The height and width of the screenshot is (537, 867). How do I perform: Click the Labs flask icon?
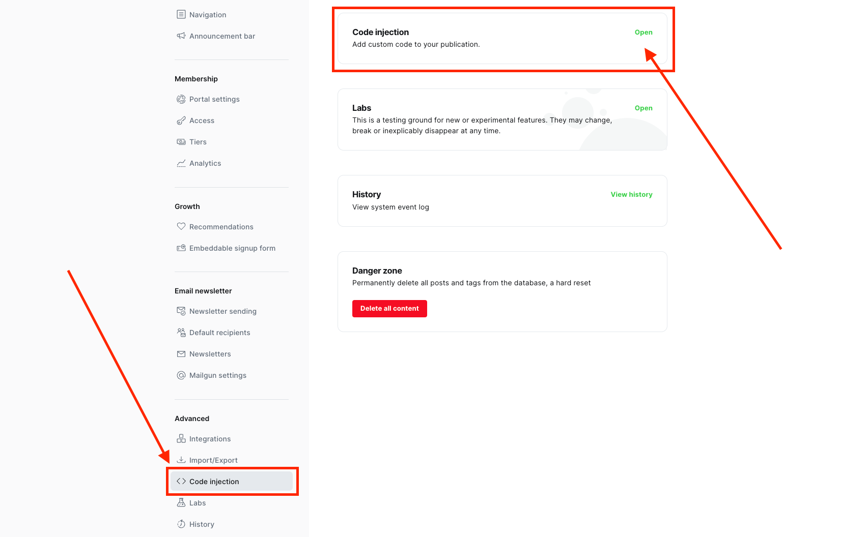(181, 502)
